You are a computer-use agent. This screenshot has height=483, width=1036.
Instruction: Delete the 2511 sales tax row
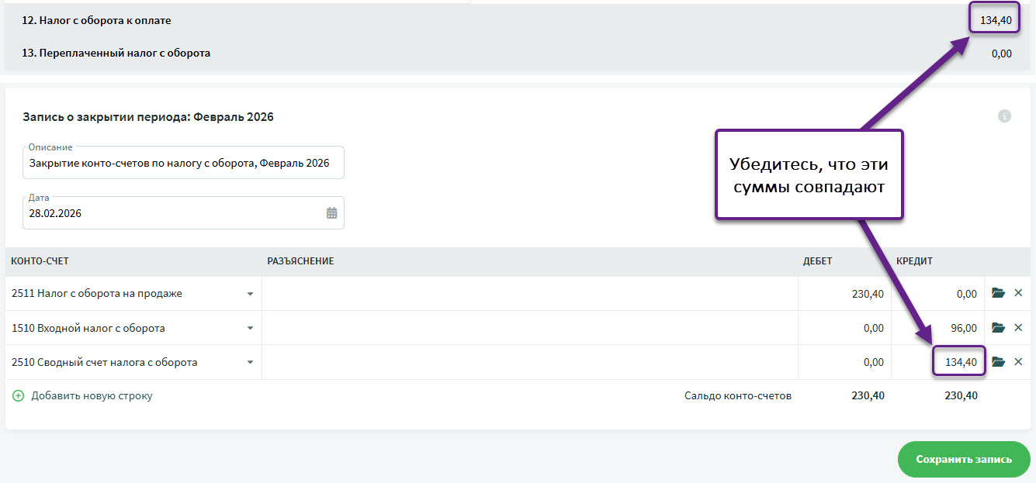[x=1018, y=293]
